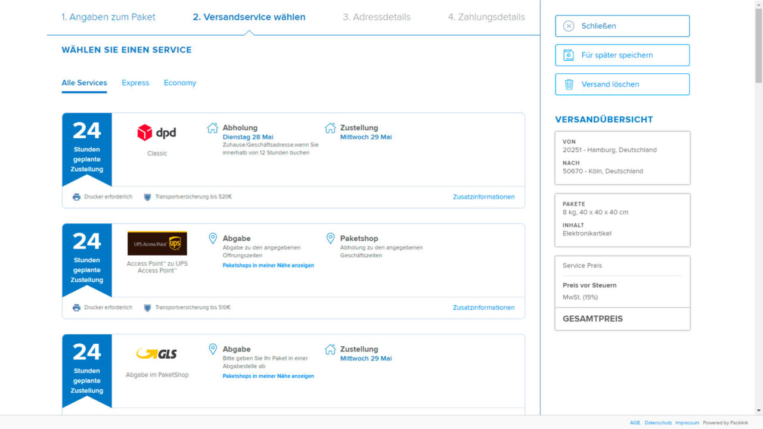Show 'Paketshops in meiner Nähe anzeigen' for UPS
Screen dimensions: 763x429
(x=268, y=265)
